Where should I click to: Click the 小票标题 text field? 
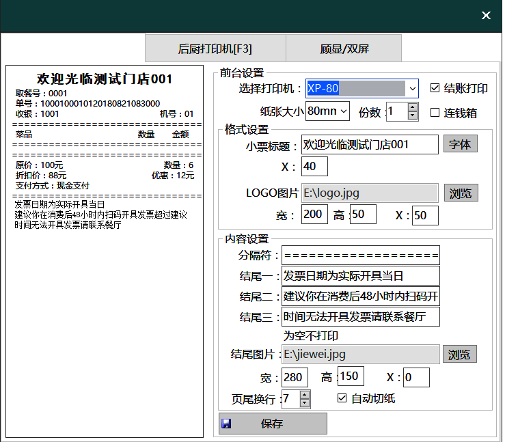[370, 145]
